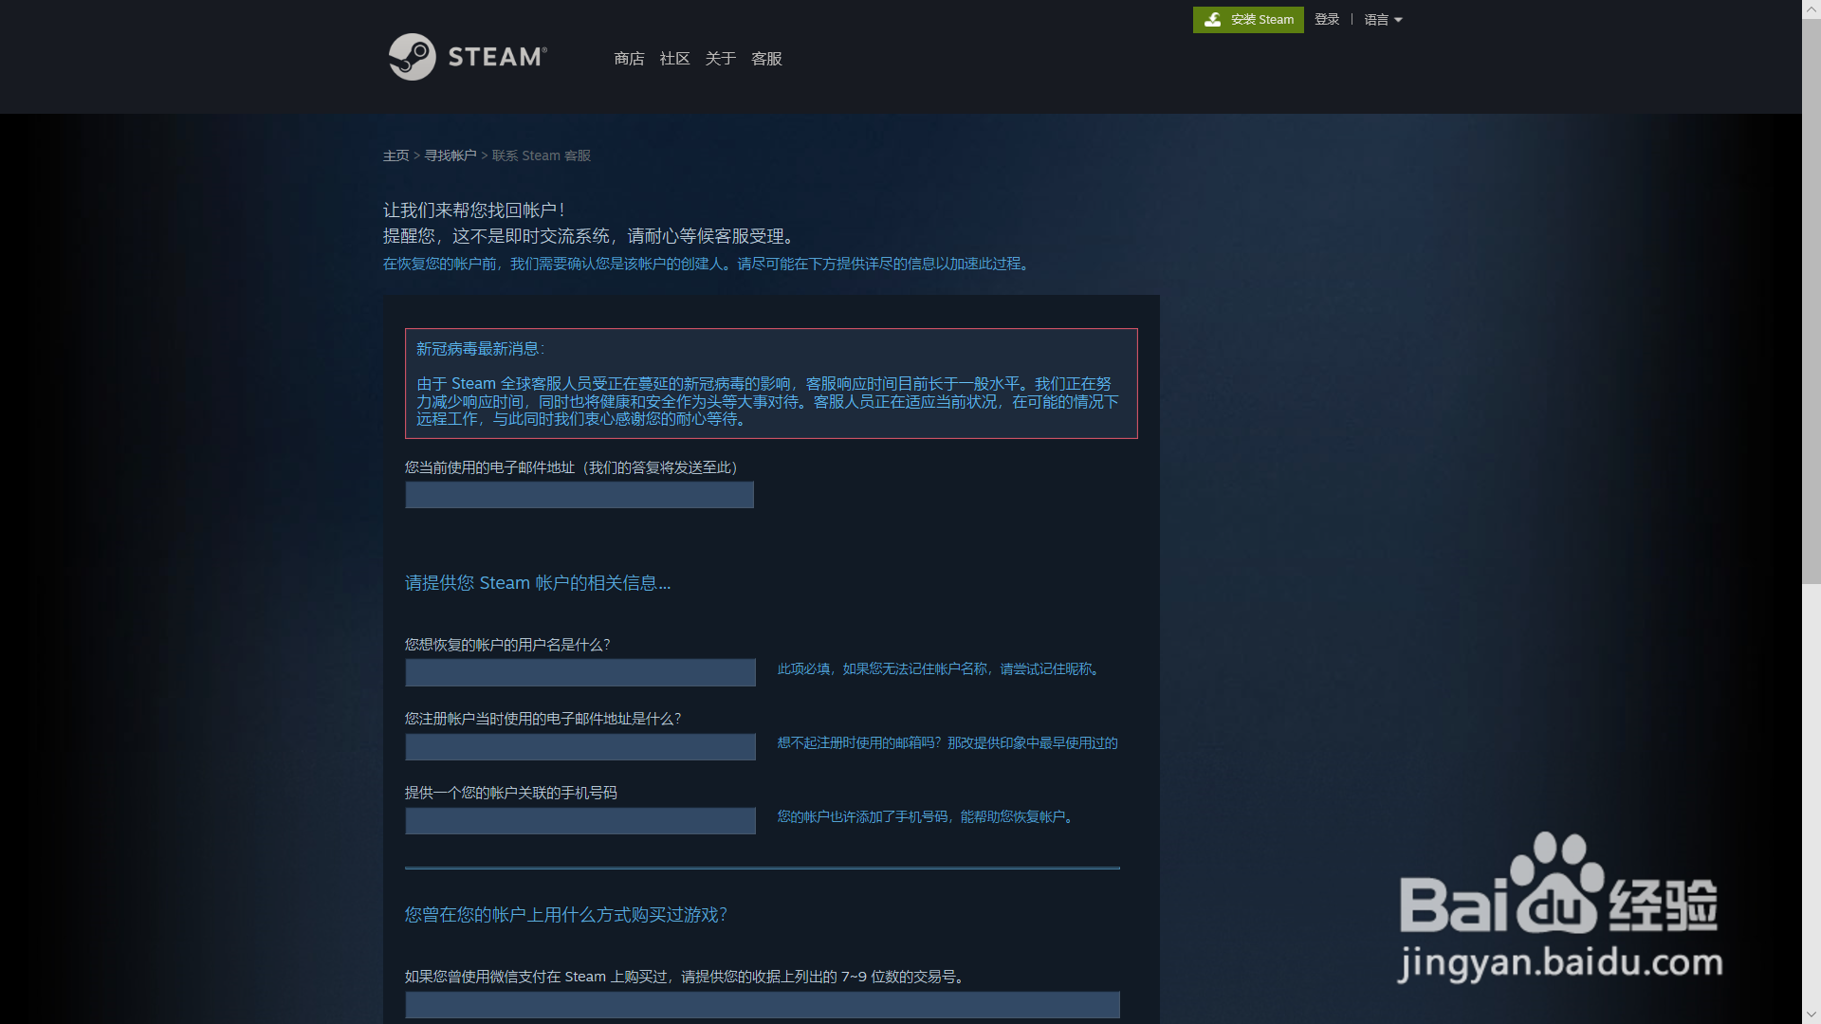Image resolution: width=1821 pixels, height=1024 pixels.
Task: Click the install Steam download icon
Action: point(1212,20)
